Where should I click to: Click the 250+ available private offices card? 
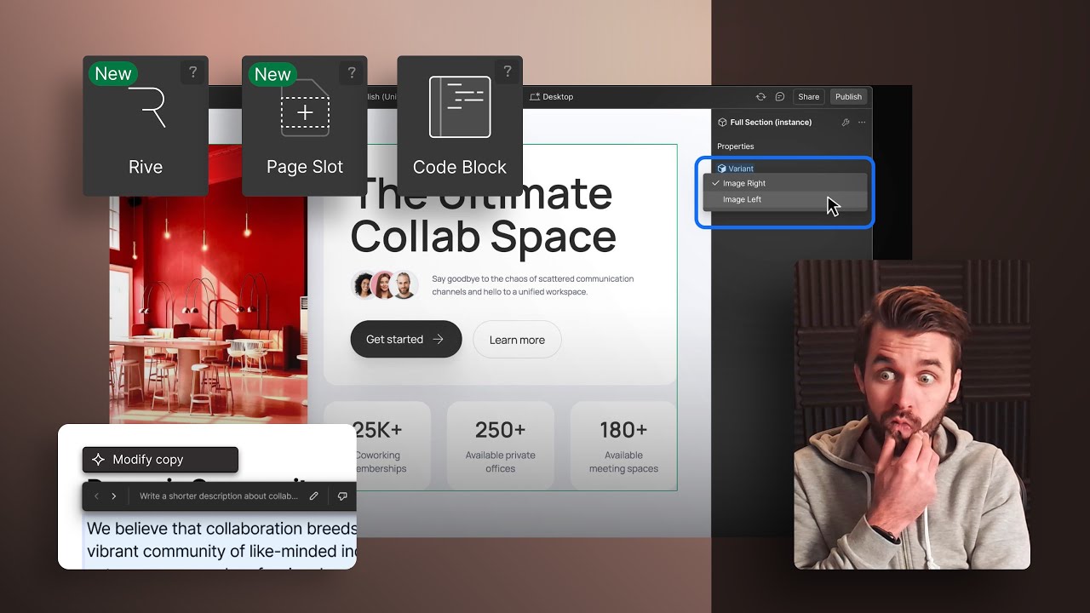[x=501, y=446]
